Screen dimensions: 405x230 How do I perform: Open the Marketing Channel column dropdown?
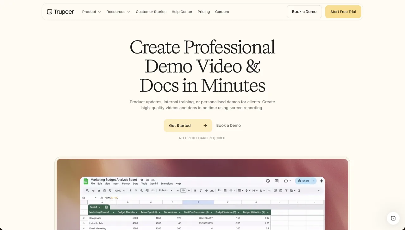pyautogui.click(x=113, y=212)
